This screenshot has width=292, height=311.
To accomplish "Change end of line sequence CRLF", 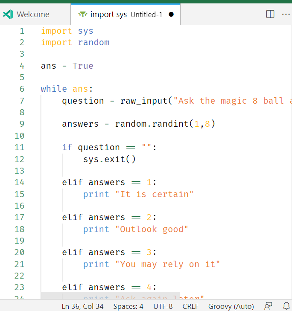I will (190, 306).
